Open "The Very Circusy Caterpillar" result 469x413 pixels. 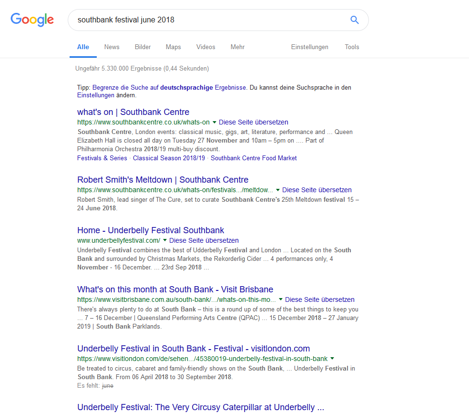coord(200,407)
